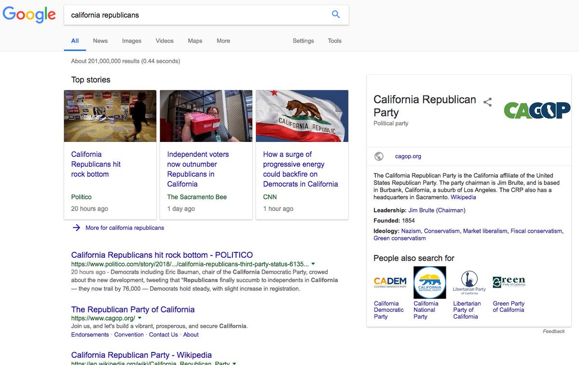Screen dimensions: 579x365
Task: Open the Endorsements sitelink
Action: 90,335
